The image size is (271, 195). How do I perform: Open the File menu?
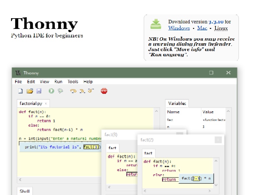tap(18, 82)
